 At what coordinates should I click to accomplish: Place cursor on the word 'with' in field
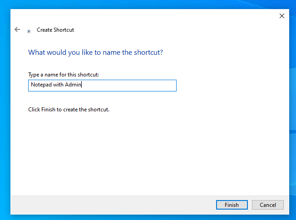(58, 85)
